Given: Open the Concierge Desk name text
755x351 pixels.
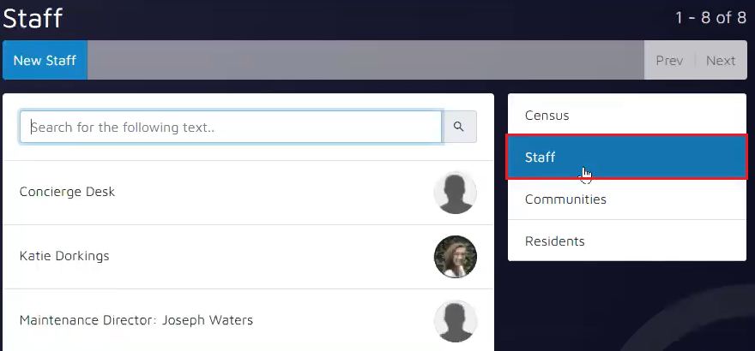Looking at the screenshot, I should (67, 192).
